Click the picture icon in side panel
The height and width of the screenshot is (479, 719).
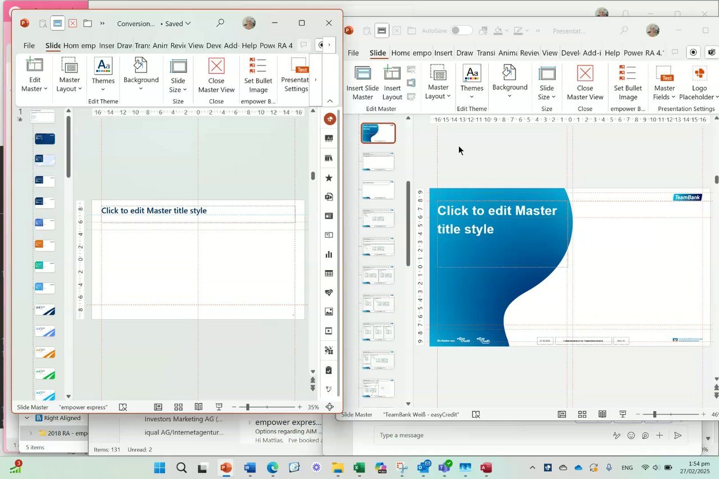click(x=329, y=312)
